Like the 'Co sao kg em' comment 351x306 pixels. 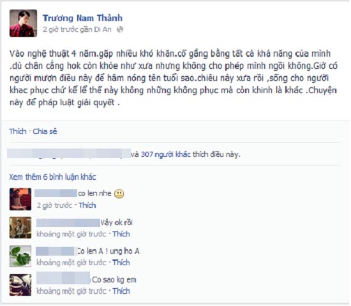(121, 291)
